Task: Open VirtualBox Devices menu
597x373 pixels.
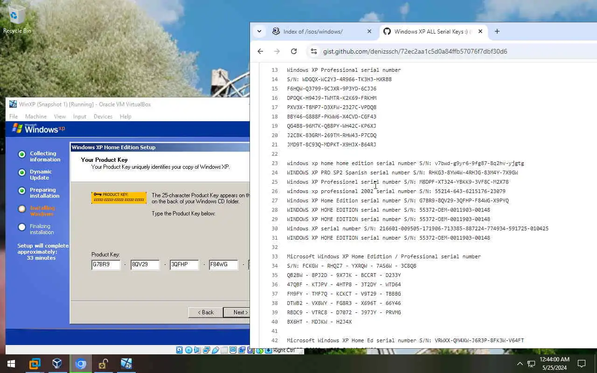Action: click(103, 117)
